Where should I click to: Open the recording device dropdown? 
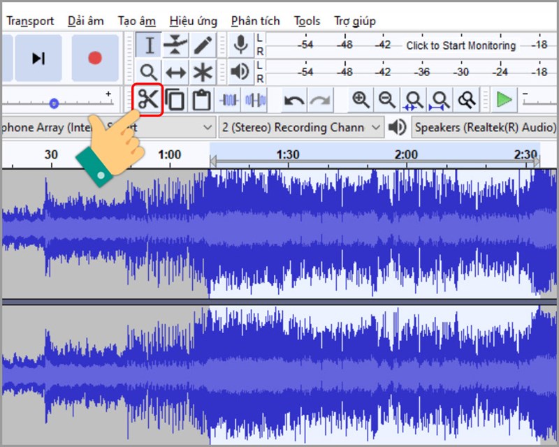point(208,128)
